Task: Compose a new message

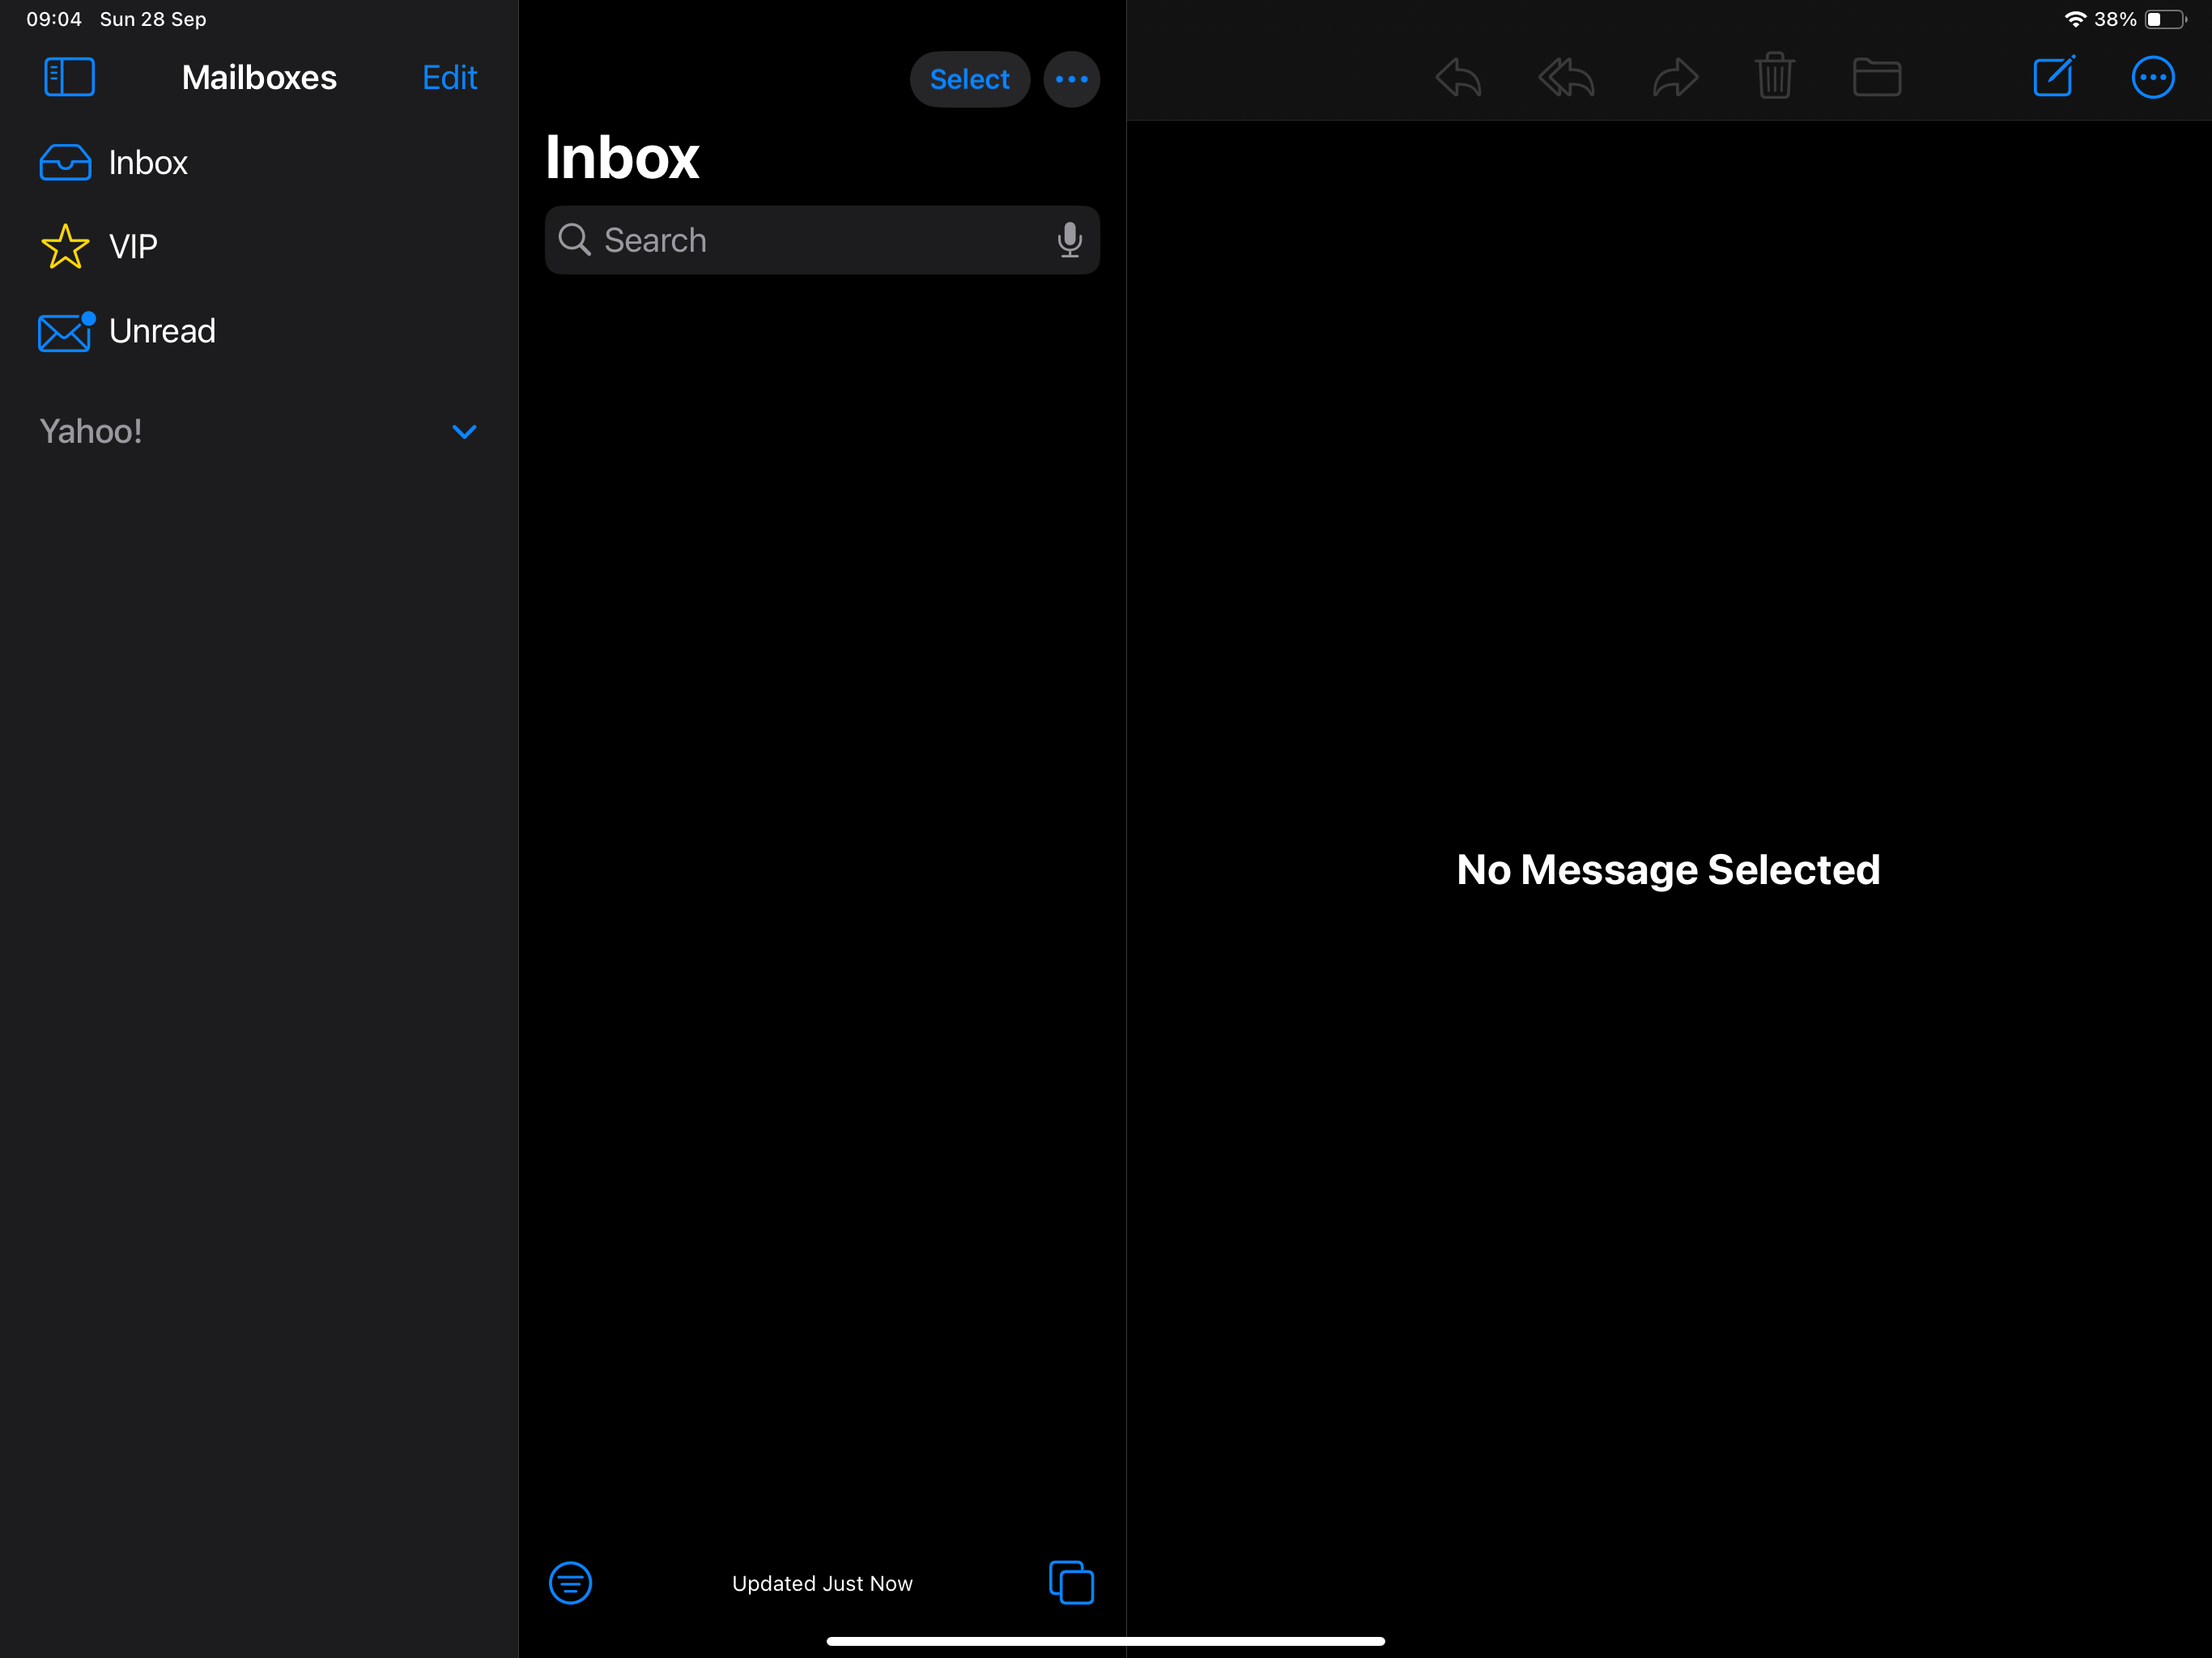Action: click(x=2054, y=77)
